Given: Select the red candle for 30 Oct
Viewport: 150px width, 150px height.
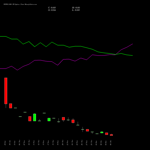Looking at the screenshot, I should 10,106.
